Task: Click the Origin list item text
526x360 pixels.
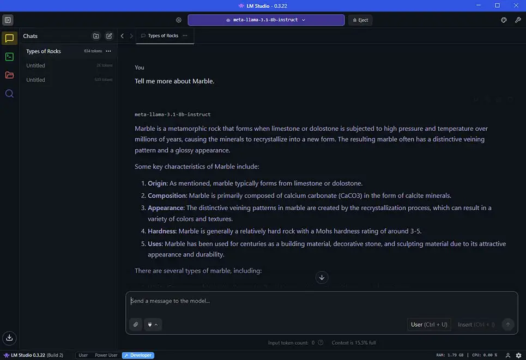Action: [255, 184]
